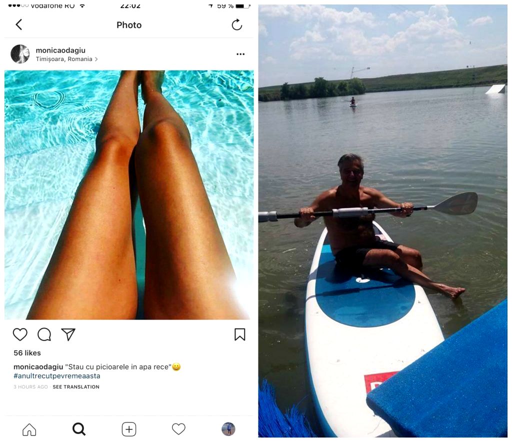Save post with the bookmark icon
The image size is (512, 442).
(x=239, y=334)
